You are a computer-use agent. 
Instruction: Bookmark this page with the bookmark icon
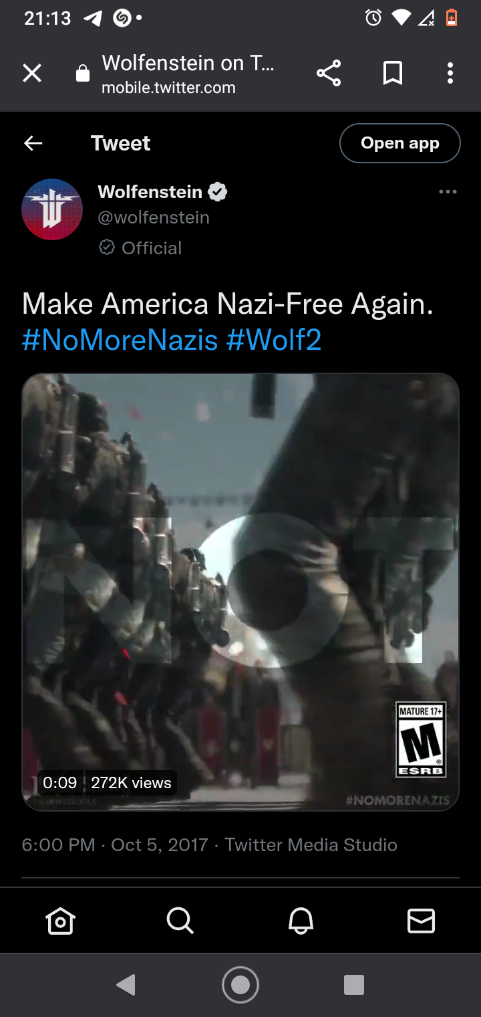(x=393, y=74)
